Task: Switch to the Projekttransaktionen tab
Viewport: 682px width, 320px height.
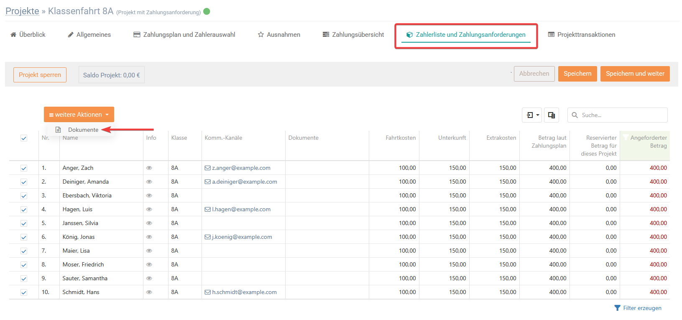Action: 582,35
